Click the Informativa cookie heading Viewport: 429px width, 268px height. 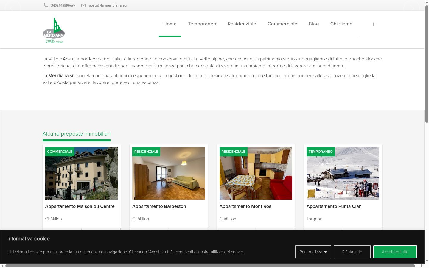29,239
